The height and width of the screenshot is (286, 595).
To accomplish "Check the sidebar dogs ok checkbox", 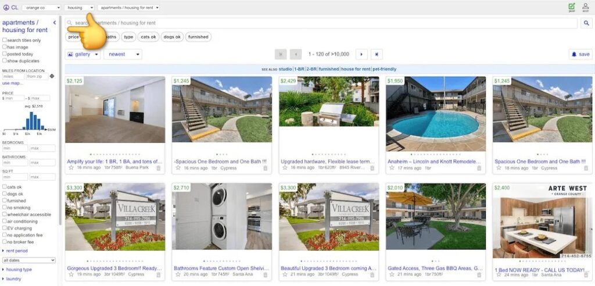I will point(5,194).
